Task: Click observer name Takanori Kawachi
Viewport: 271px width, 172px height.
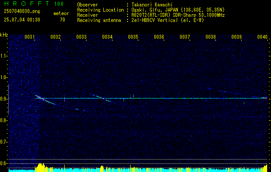Action: tap(152, 5)
